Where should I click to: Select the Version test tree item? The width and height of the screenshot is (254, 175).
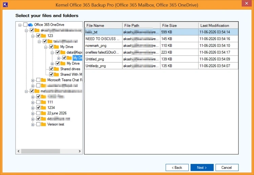tap(56, 124)
